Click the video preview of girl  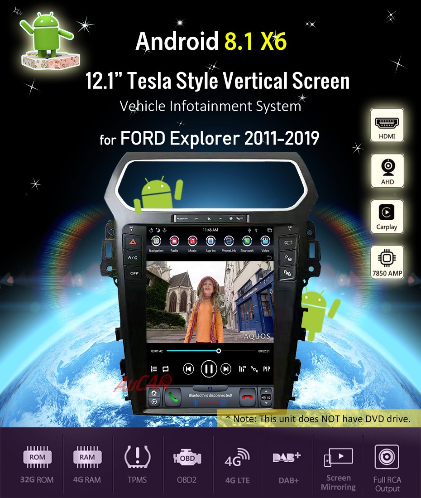tap(210, 302)
